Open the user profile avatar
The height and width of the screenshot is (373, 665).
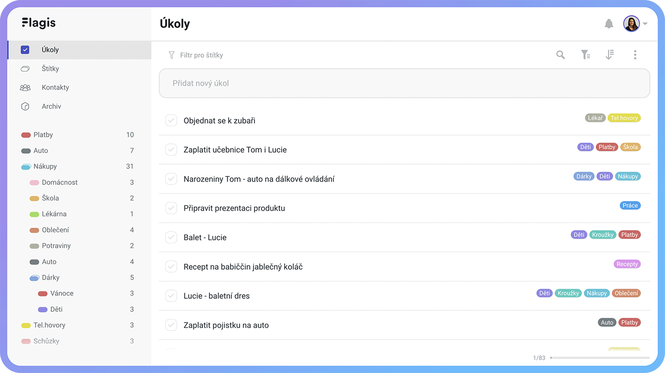[631, 24]
